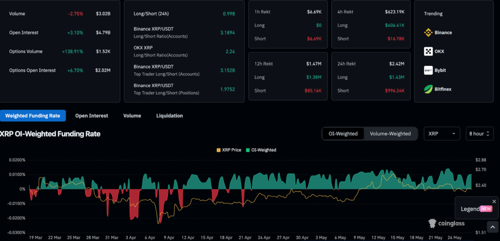Open the Legend NEW panel
This screenshot has width=500, height=241.
477,209
